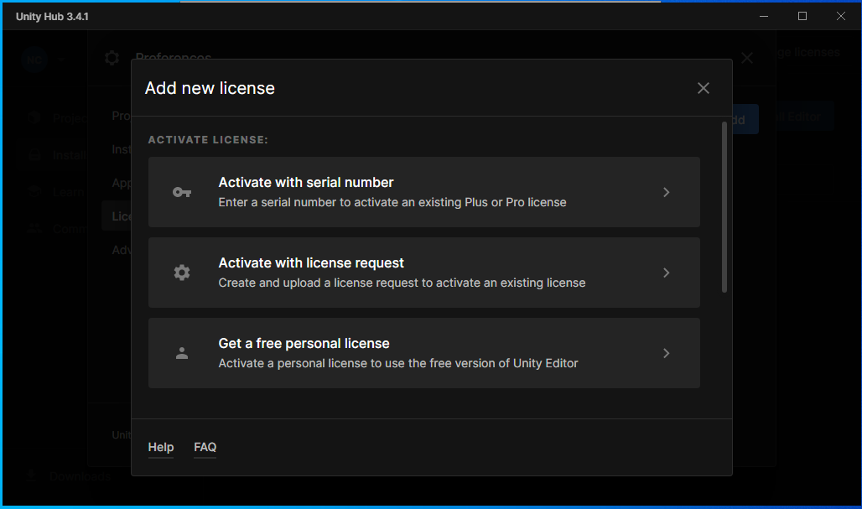862x509 pixels.
Task: Click the 'Create and upload a license request' description
Action: pos(402,283)
